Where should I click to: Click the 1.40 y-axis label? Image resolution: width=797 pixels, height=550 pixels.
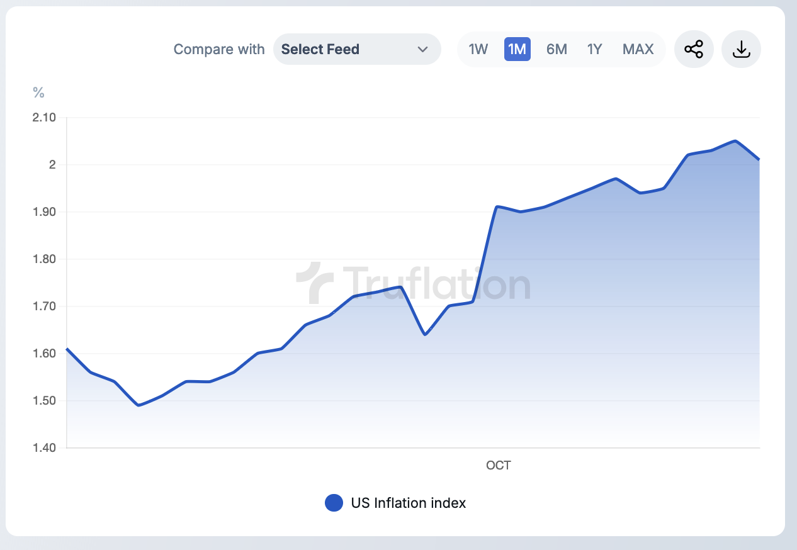click(x=44, y=448)
